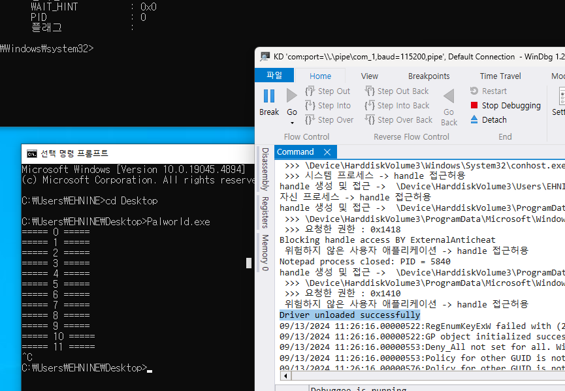565x391 pixels.
Task: Click the Step Over button
Action: click(329, 120)
